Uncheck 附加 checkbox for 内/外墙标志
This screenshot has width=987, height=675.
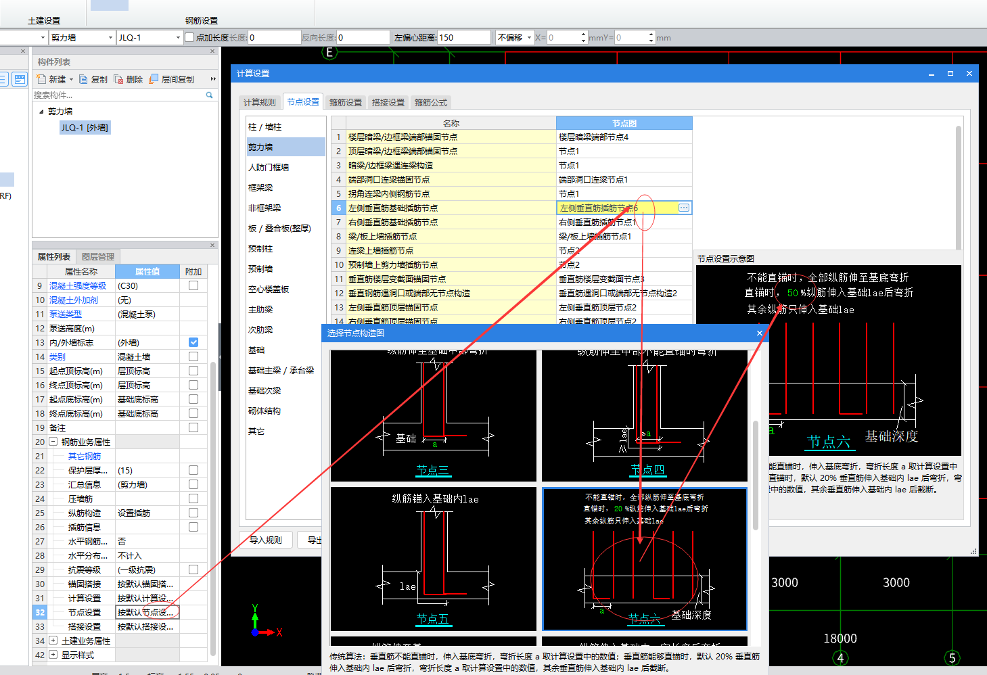(193, 342)
